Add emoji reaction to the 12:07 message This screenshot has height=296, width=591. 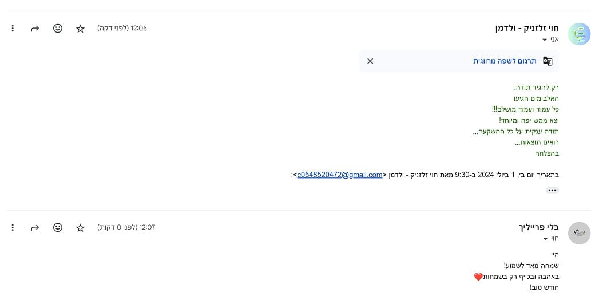tap(58, 227)
